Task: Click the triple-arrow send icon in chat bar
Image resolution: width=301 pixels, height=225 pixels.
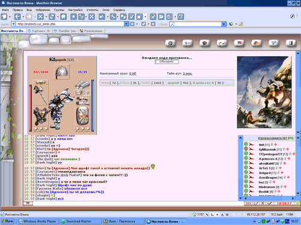Action: 248,203
